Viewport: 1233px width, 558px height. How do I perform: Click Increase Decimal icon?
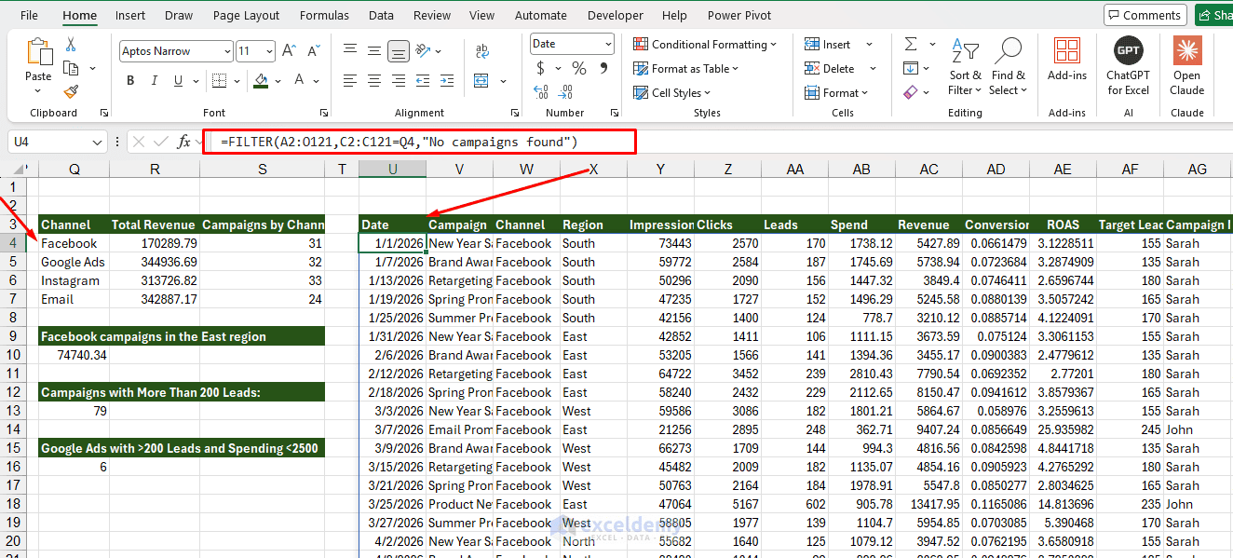[541, 91]
